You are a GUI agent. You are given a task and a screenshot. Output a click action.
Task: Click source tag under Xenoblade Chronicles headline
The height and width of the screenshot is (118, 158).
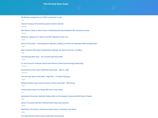23,99
